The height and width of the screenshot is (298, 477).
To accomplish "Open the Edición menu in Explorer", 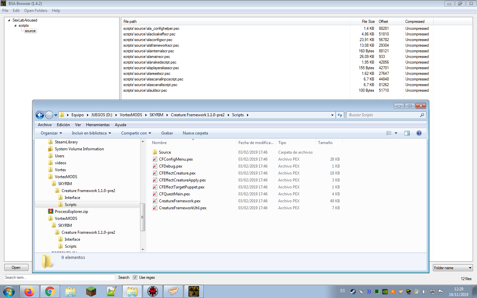I will point(63,125).
